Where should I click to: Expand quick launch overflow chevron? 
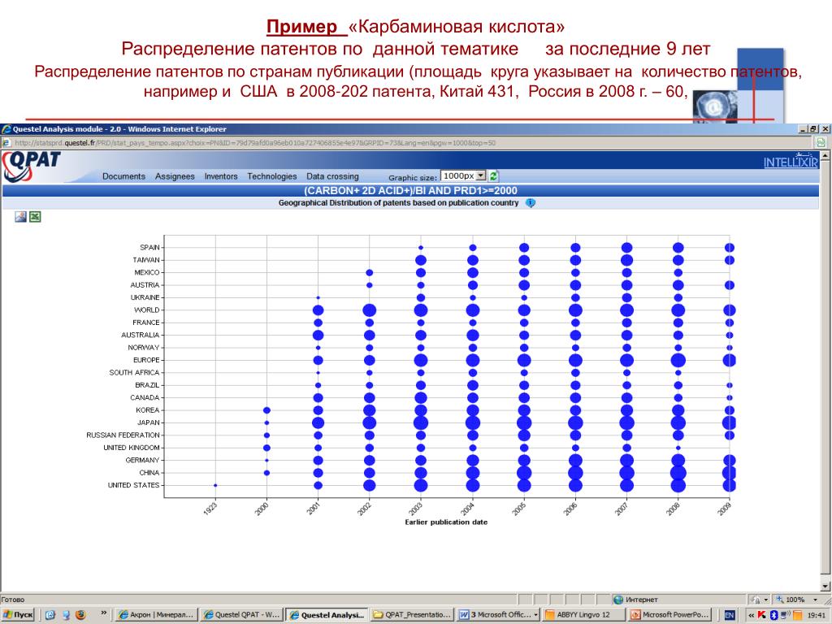[103, 613]
